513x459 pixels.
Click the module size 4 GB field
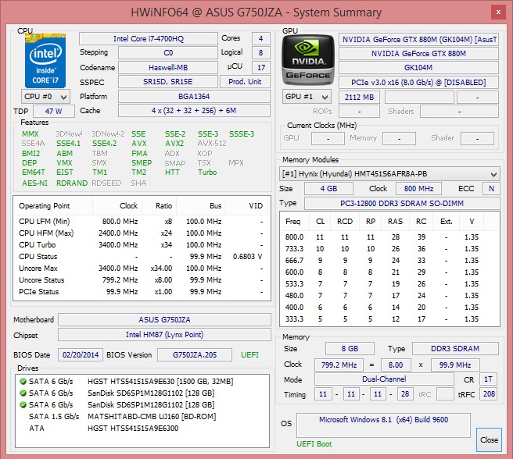[x=328, y=188]
